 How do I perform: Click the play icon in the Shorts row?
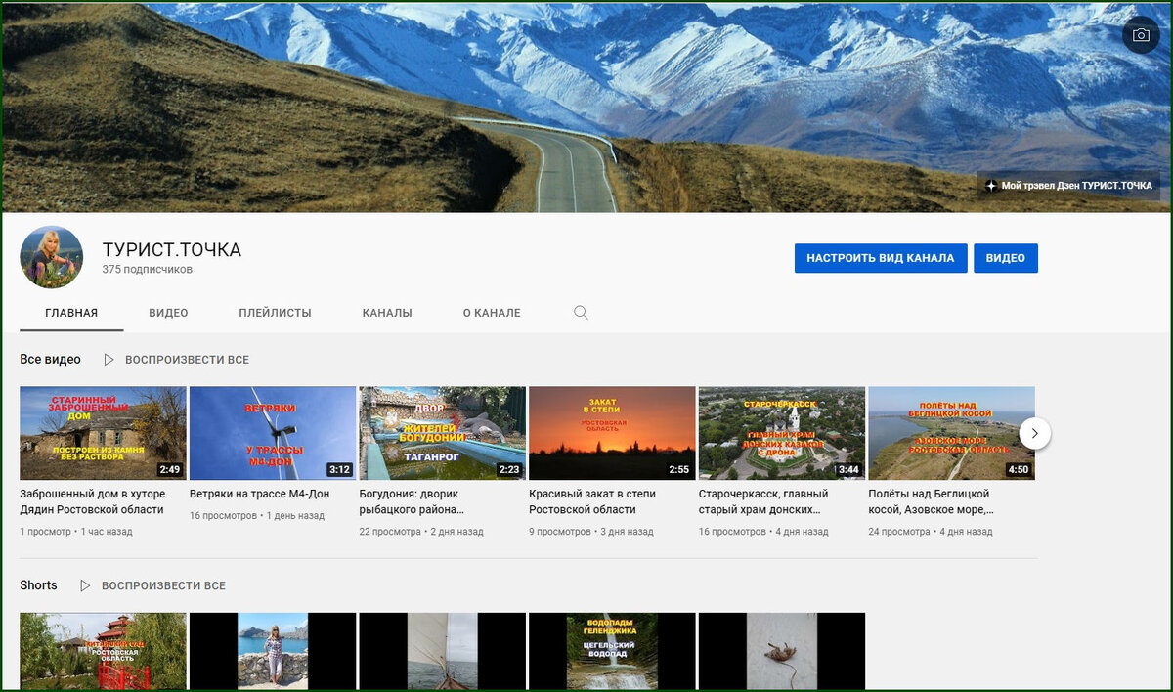click(x=84, y=585)
